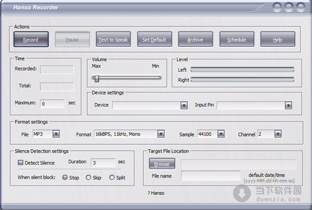Open the Archive dialog
The height and width of the screenshot is (210, 312).
196,40
